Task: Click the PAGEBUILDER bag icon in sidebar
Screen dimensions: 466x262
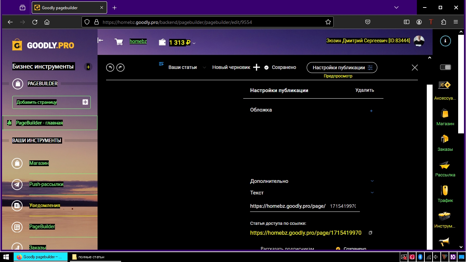Action: point(17,84)
